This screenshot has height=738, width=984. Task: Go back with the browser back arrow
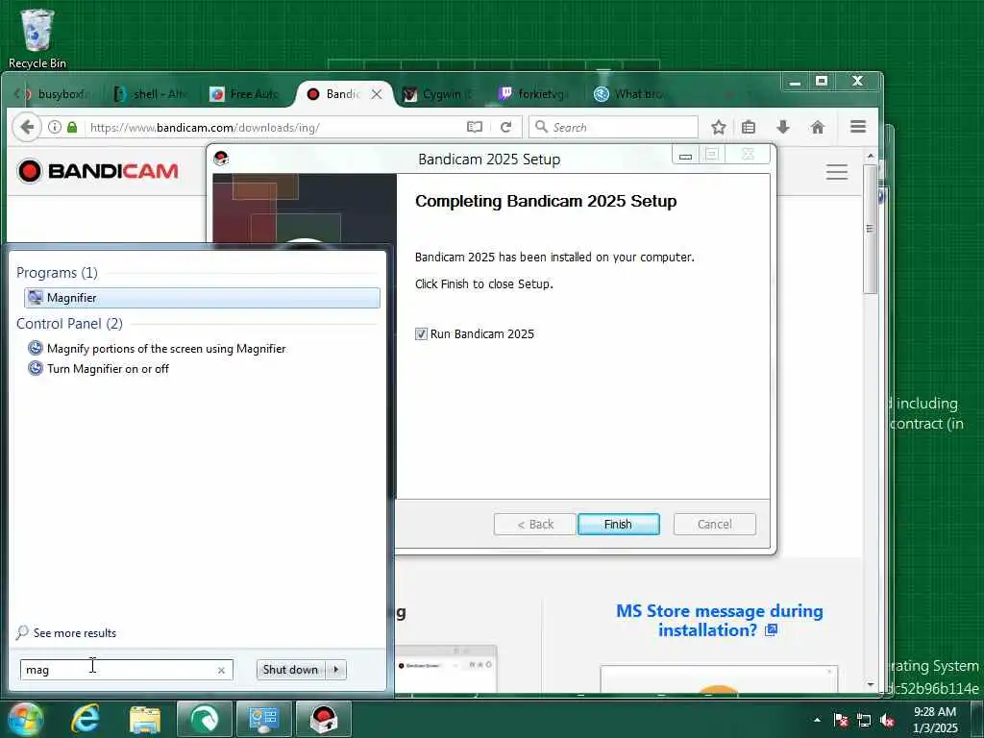point(27,128)
